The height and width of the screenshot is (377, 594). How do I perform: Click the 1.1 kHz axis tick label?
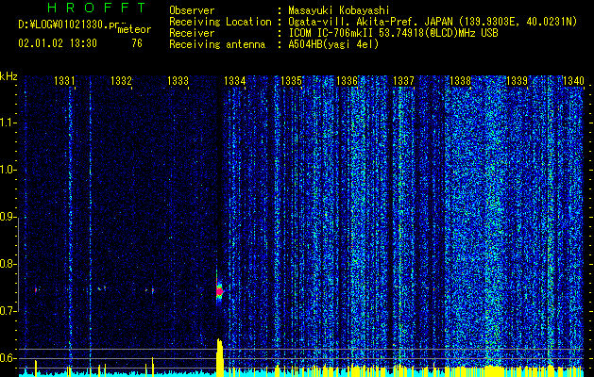point(8,123)
